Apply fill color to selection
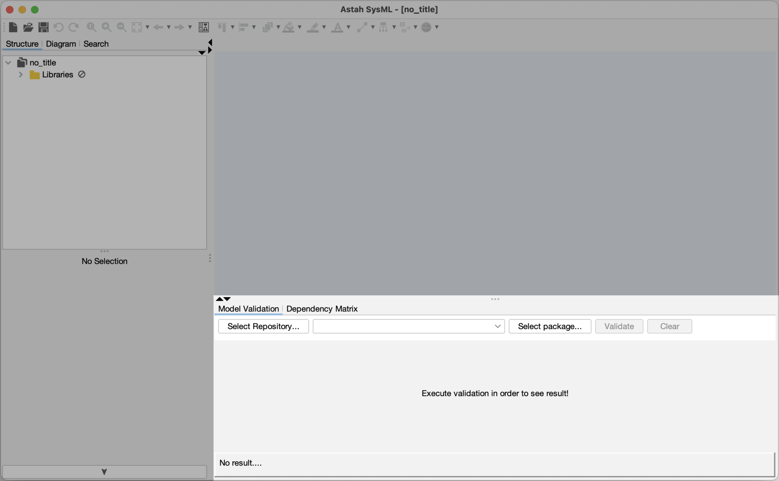The image size is (779, 481). (x=288, y=27)
